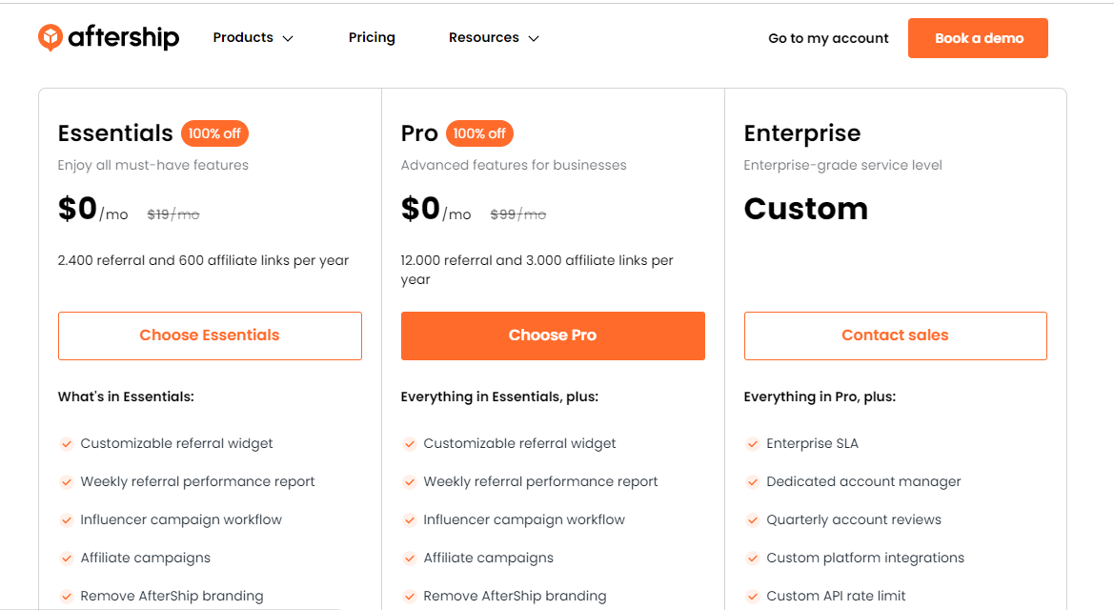Click checkmark next to Custom API rate limit

(753, 596)
